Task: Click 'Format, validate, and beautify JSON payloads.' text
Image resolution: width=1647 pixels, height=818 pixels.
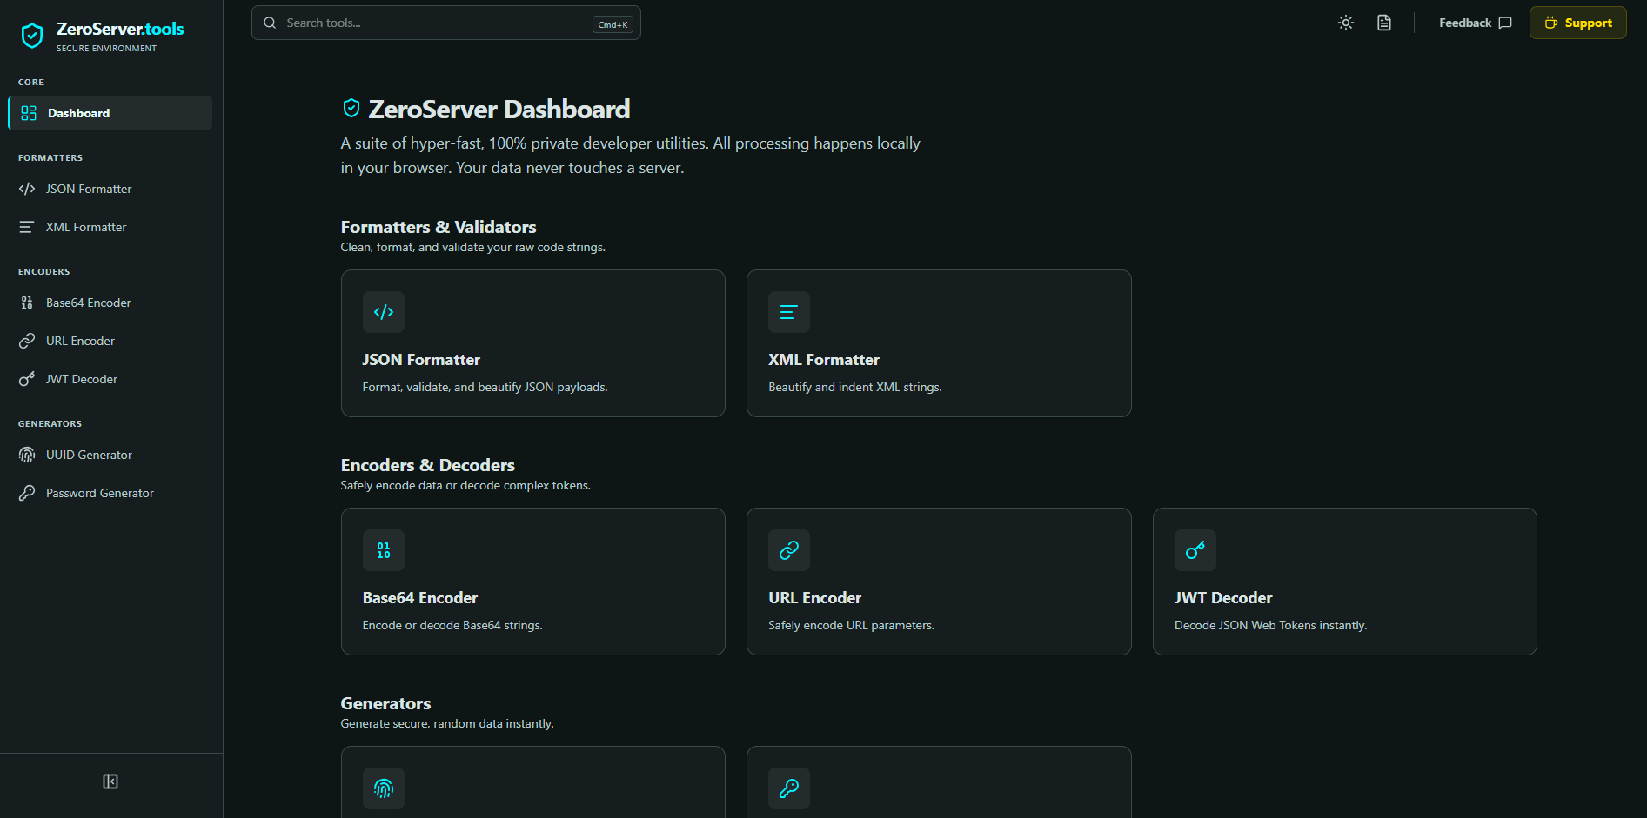Action: [x=485, y=387]
